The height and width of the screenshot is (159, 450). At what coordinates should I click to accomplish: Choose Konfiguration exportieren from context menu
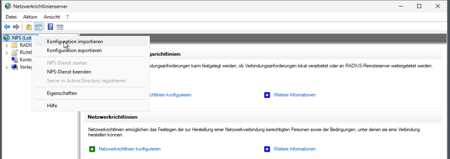tap(91, 51)
